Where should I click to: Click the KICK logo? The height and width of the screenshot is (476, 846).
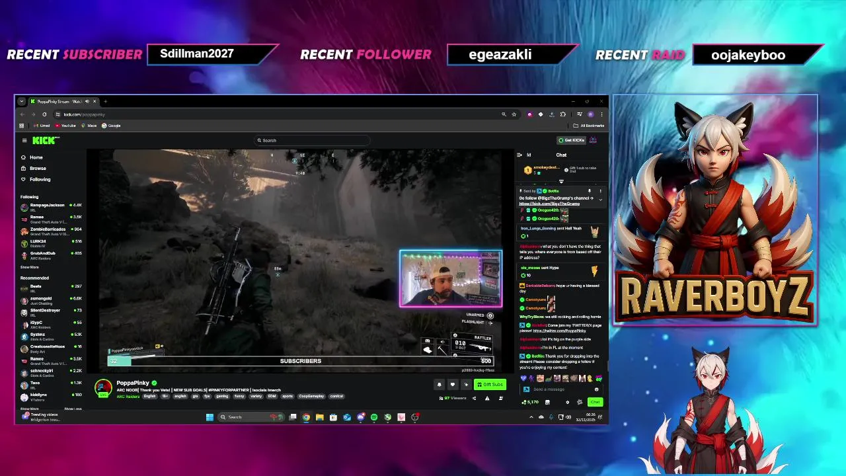point(46,140)
